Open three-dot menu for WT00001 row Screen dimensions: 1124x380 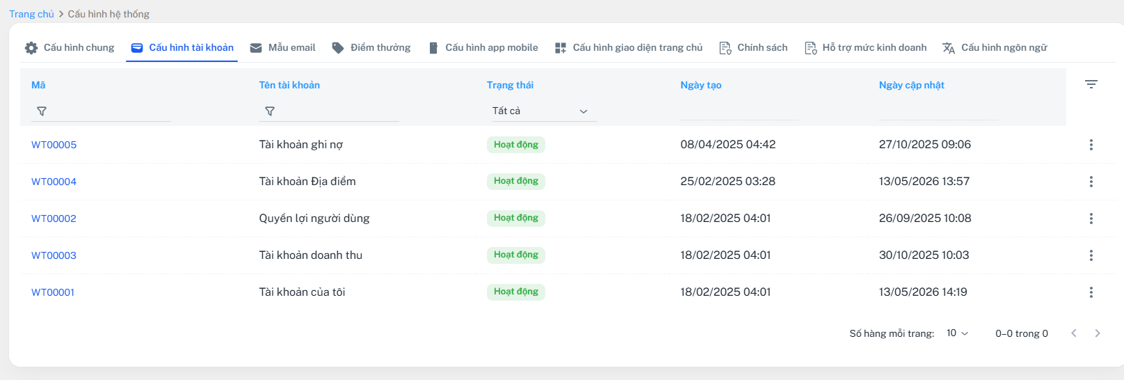[1091, 292]
